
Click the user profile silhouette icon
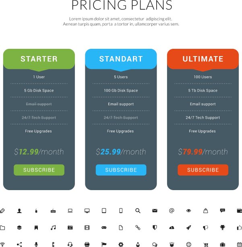19,211
